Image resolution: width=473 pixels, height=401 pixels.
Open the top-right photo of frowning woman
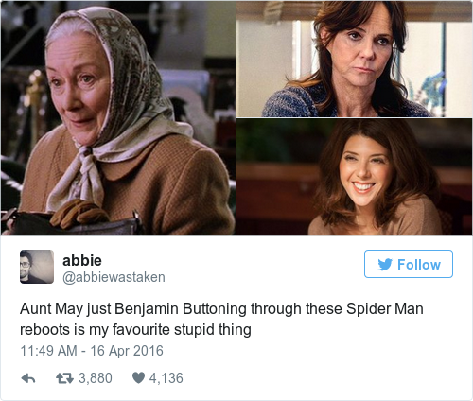[x=355, y=59]
